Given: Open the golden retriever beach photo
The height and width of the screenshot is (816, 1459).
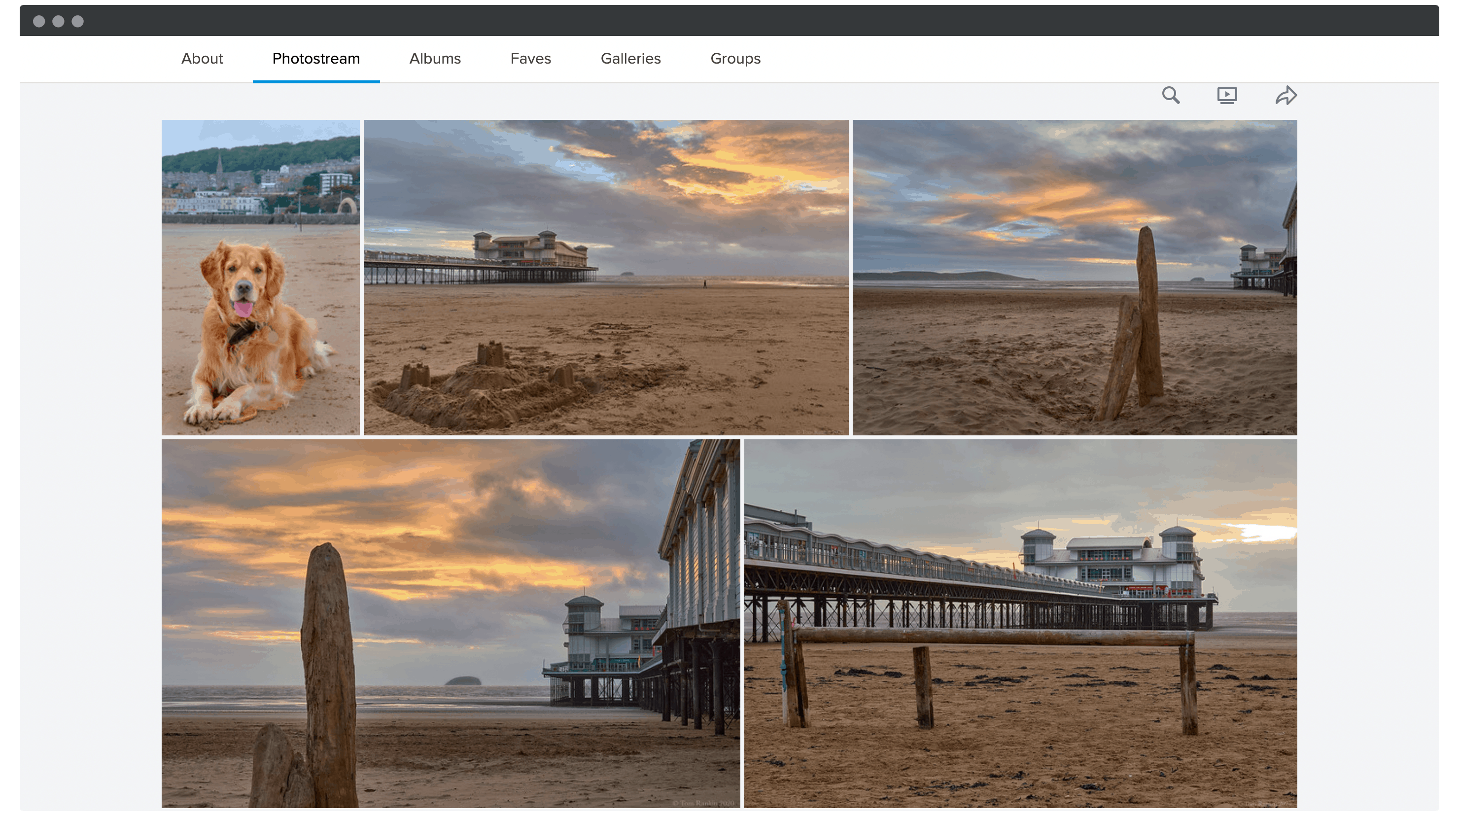Looking at the screenshot, I should click(260, 277).
